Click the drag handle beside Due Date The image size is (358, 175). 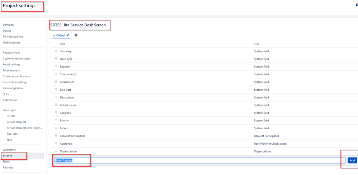(56, 90)
